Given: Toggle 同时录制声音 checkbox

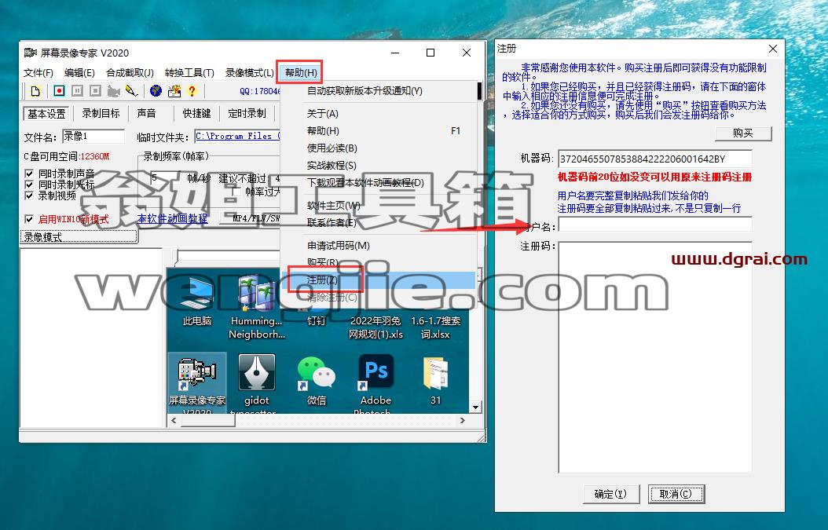Looking at the screenshot, I should tap(29, 174).
